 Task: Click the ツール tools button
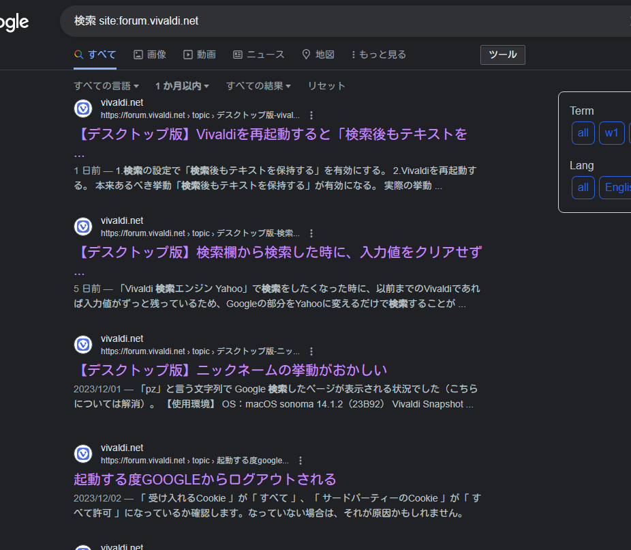point(503,55)
